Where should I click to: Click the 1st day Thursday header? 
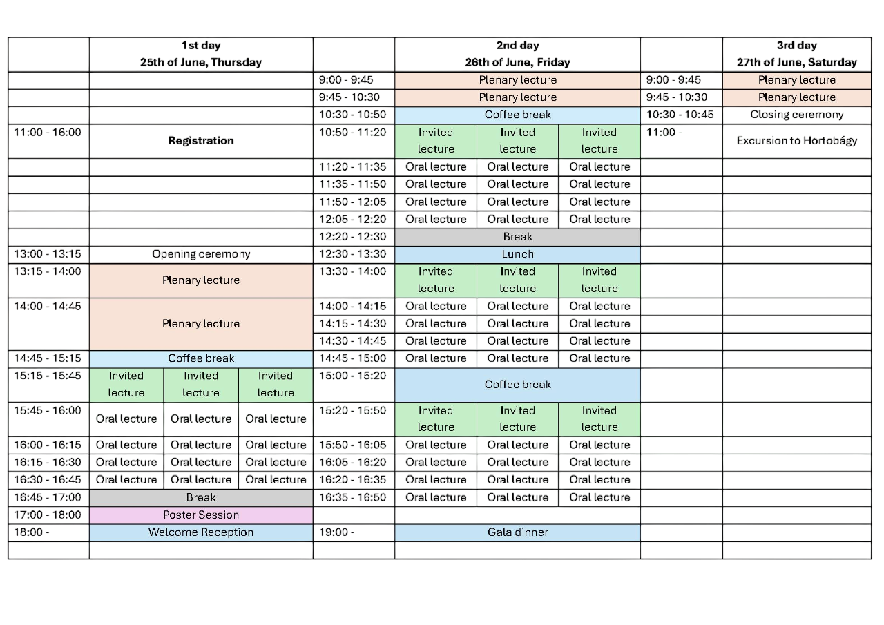pos(201,54)
